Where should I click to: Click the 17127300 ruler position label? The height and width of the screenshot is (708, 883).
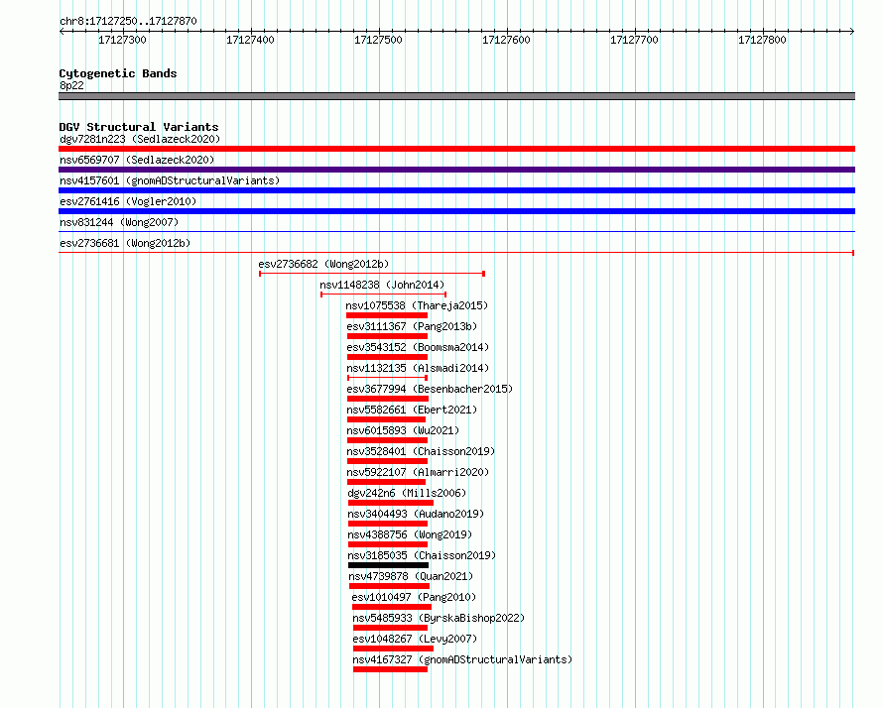point(122,40)
